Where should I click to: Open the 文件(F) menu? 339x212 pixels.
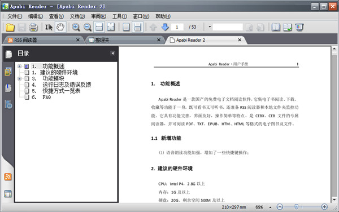15,16
